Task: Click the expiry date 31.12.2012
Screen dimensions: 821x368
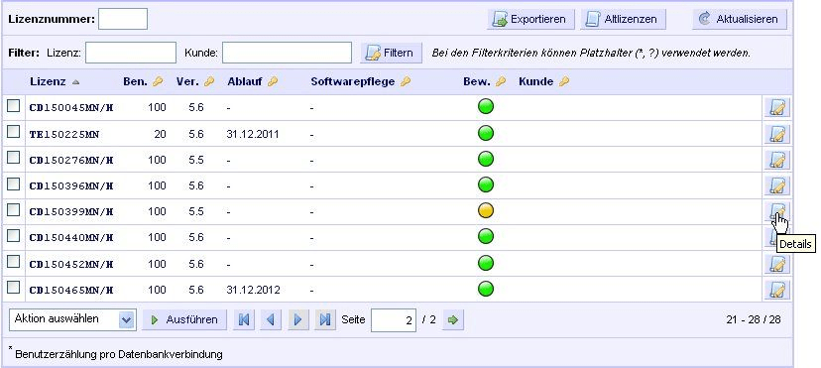Action: (253, 290)
